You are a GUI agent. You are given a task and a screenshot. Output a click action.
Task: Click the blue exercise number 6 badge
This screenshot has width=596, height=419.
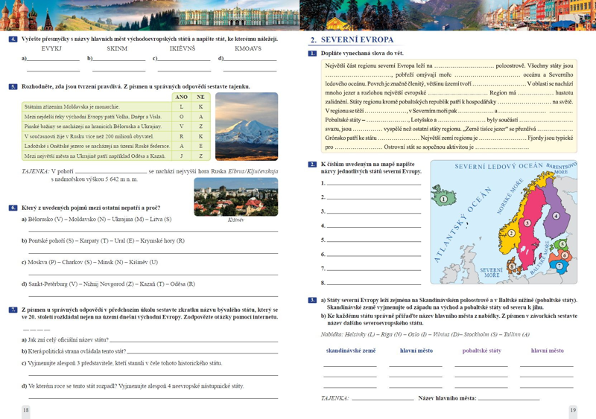point(13,208)
